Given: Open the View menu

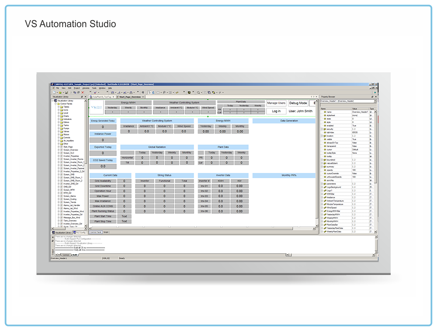Looking at the screenshot, I should (x=63, y=88).
